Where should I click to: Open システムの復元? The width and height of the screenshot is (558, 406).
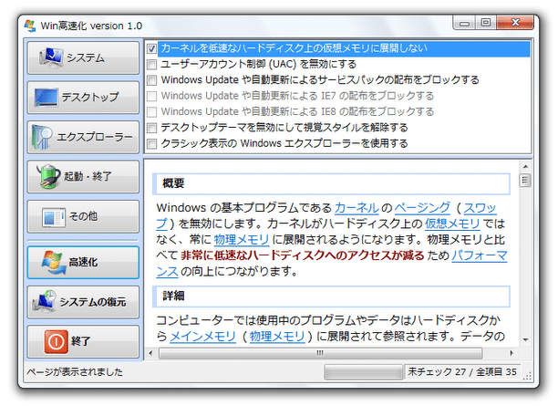(83, 302)
